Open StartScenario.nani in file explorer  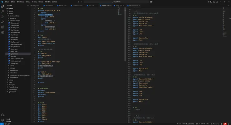tap(16, 44)
